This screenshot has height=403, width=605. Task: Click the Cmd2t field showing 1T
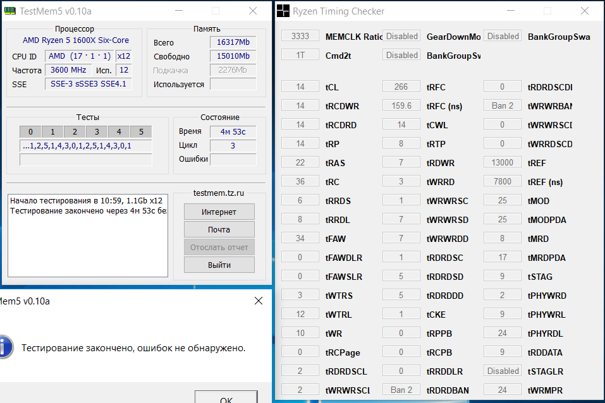tap(300, 55)
